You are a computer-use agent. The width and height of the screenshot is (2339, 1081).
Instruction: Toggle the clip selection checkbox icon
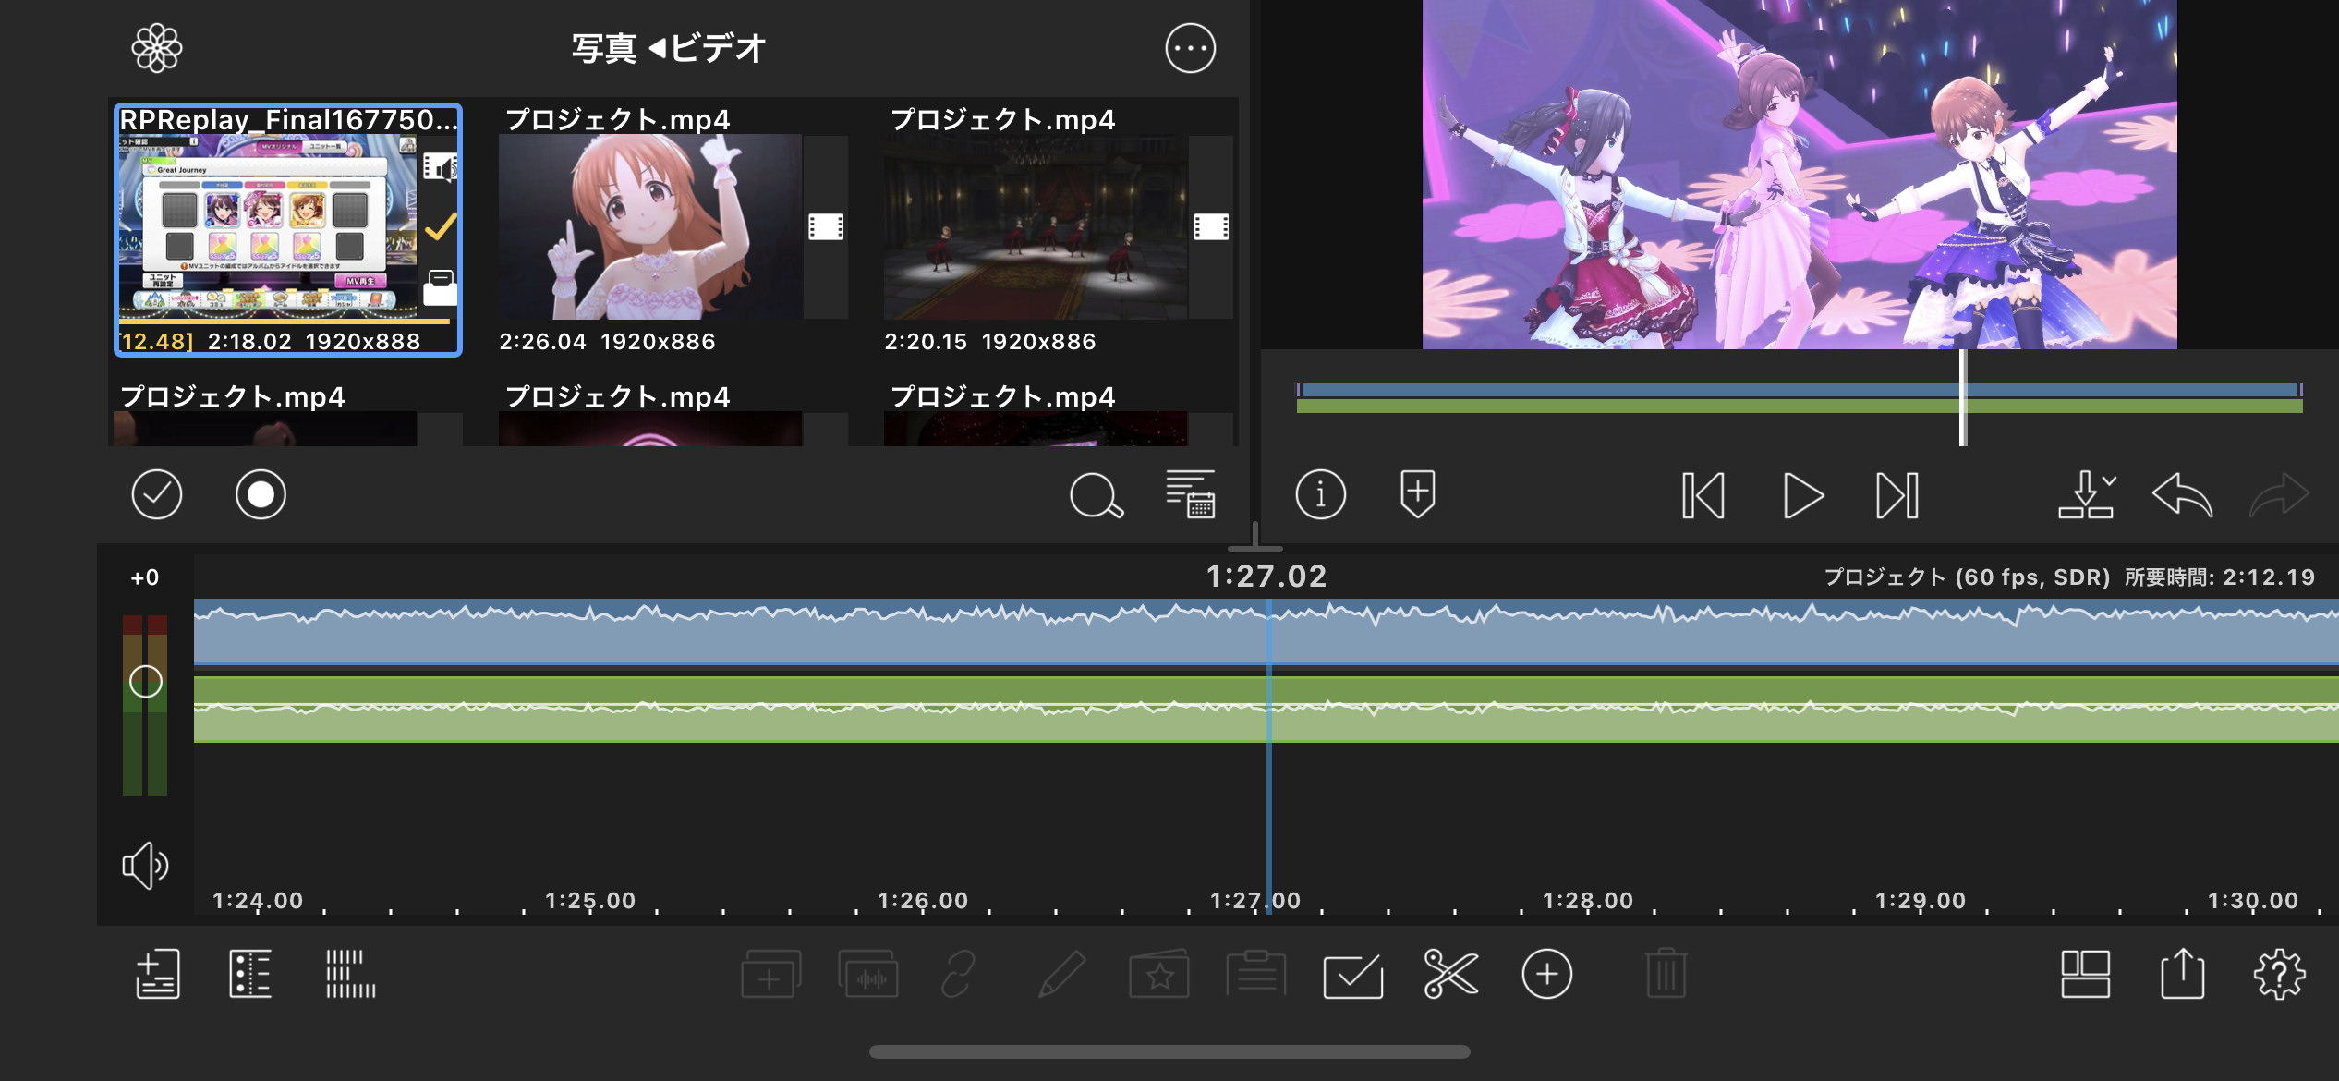pyautogui.click(x=1353, y=976)
